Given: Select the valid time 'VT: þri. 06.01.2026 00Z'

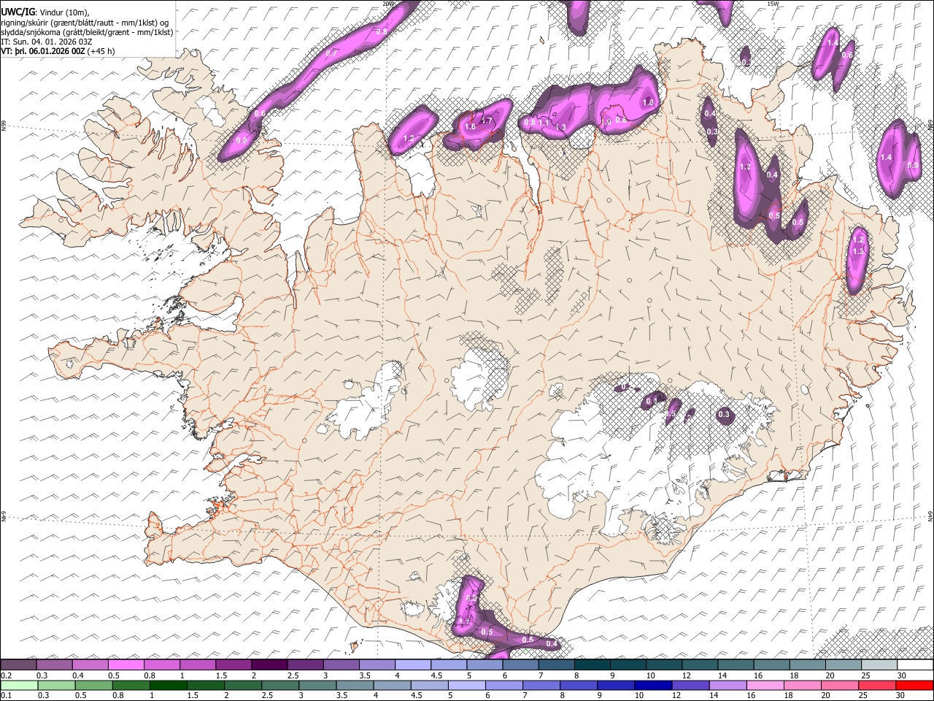Looking at the screenshot, I should [43, 51].
